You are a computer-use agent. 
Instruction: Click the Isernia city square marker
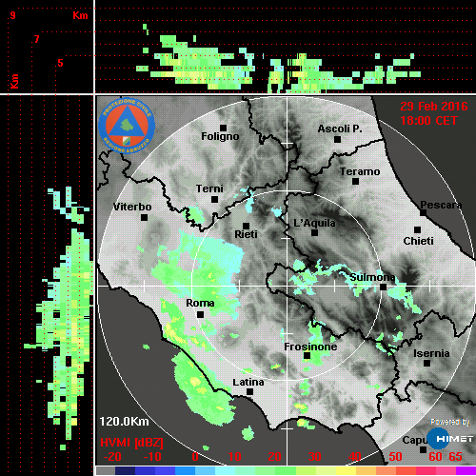point(427,363)
